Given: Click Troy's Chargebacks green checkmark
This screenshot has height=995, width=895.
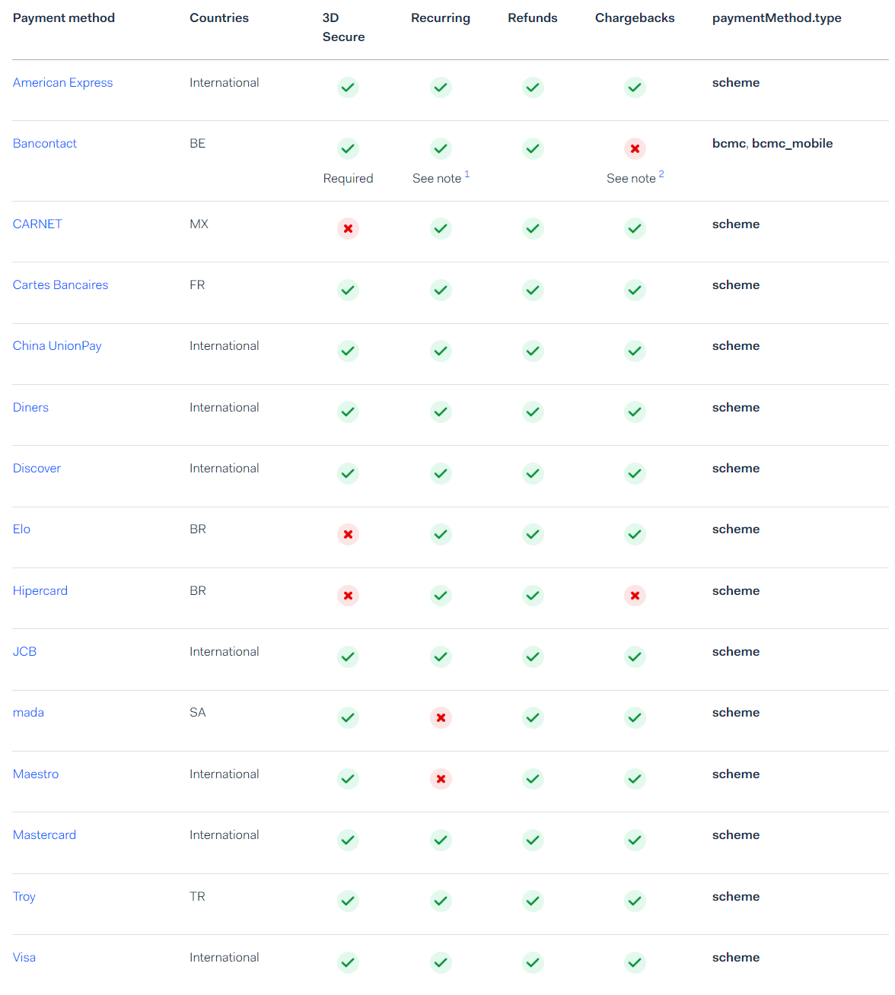Looking at the screenshot, I should [x=635, y=901].
